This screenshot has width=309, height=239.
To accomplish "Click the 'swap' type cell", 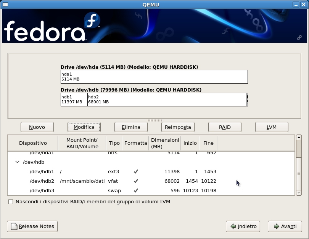I will click(x=114, y=191).
